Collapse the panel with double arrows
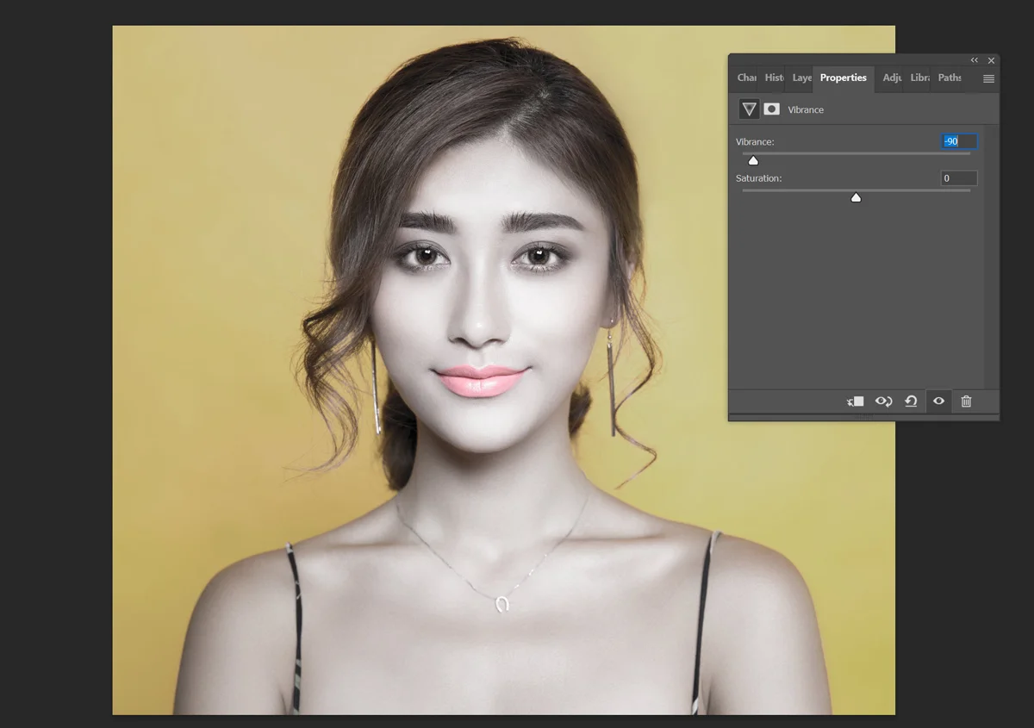This screenshot has height=728, width=1034. pyautogui.click(x=975, y=60)
